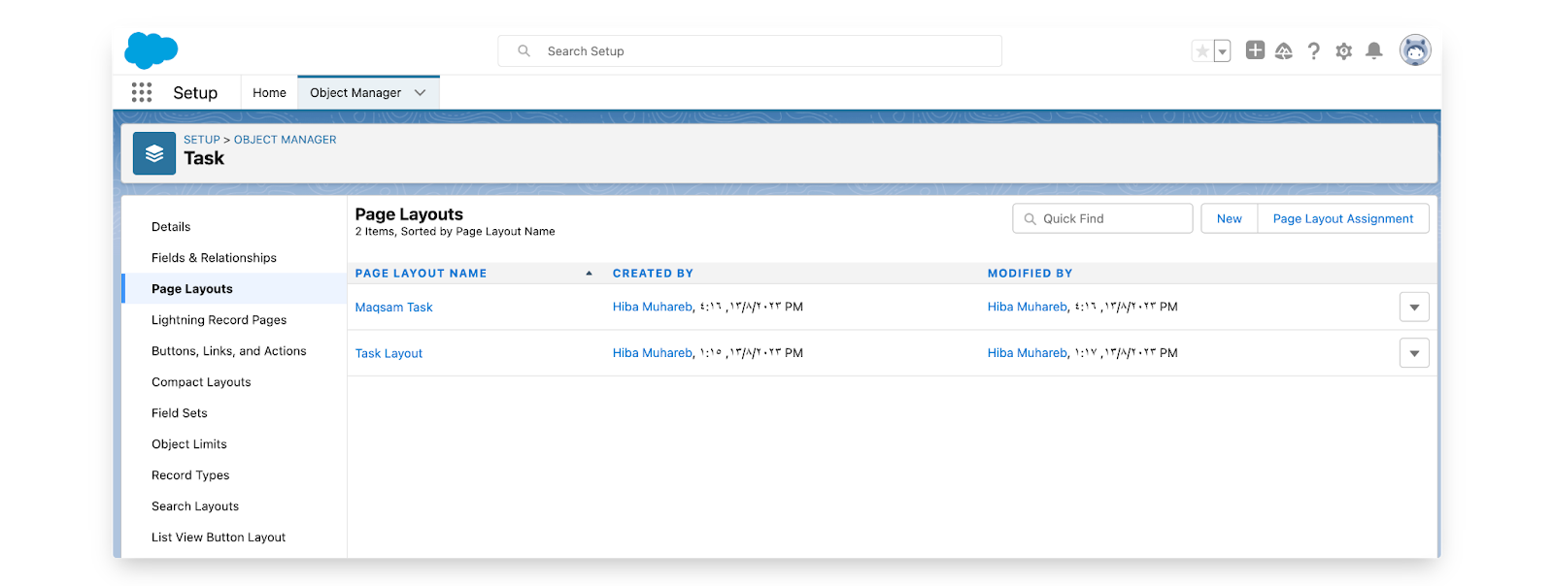Select Fields & Relationships in sidebar
The image size is (1554, 586).
pyautogui.click(x=214, y=258)
